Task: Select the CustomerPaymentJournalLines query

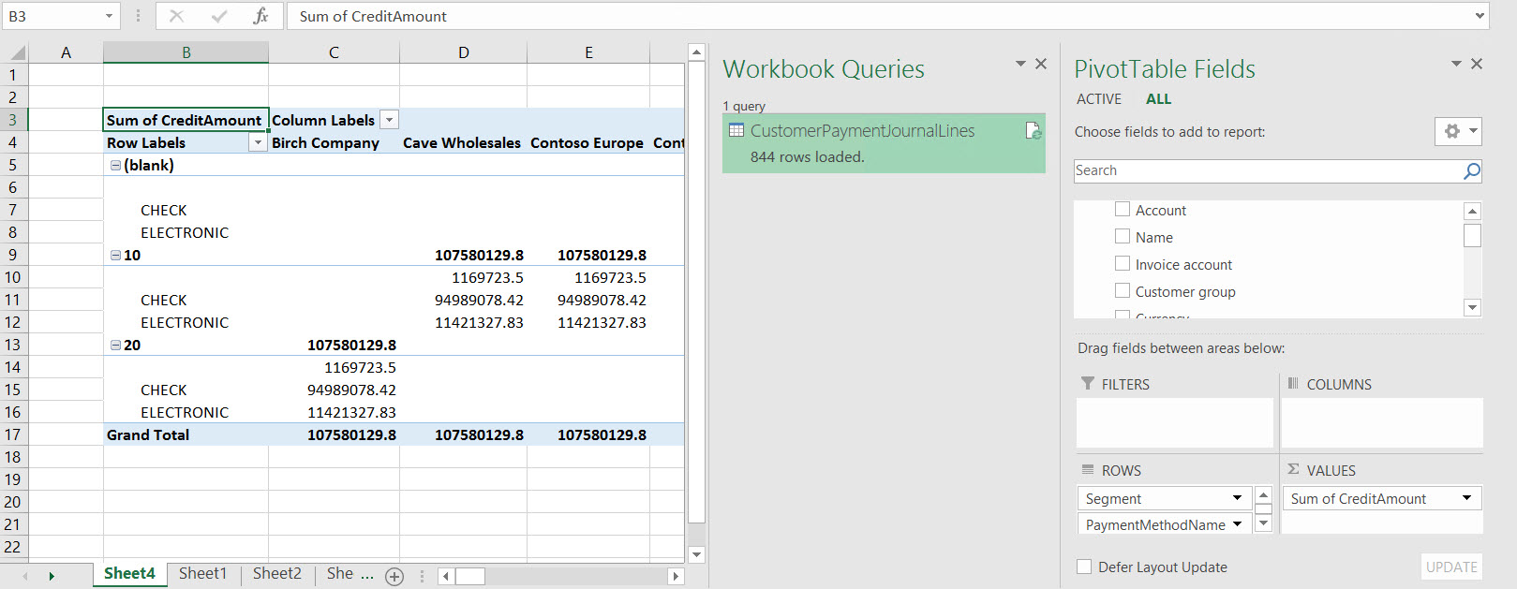Action: coord(862,131)
